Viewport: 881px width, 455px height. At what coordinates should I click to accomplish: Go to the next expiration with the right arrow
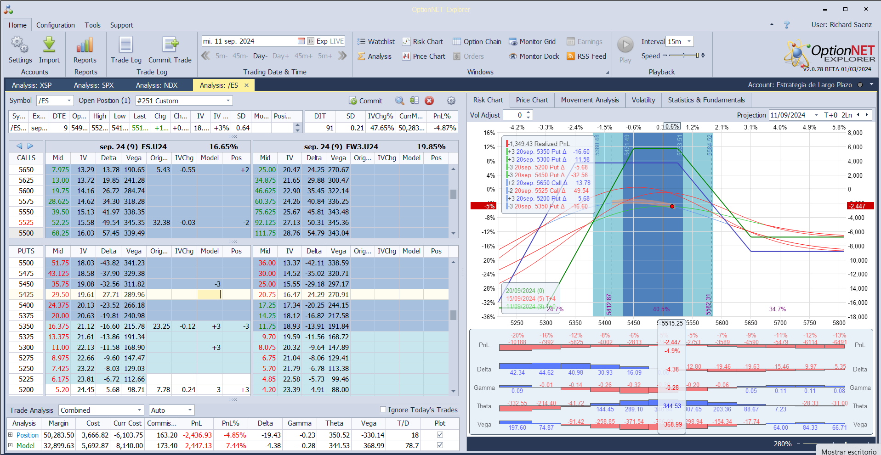click(x=30, y=146)
